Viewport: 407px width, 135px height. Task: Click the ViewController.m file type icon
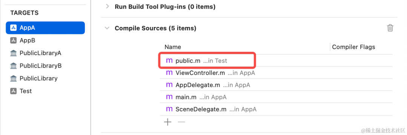(169, 73)
